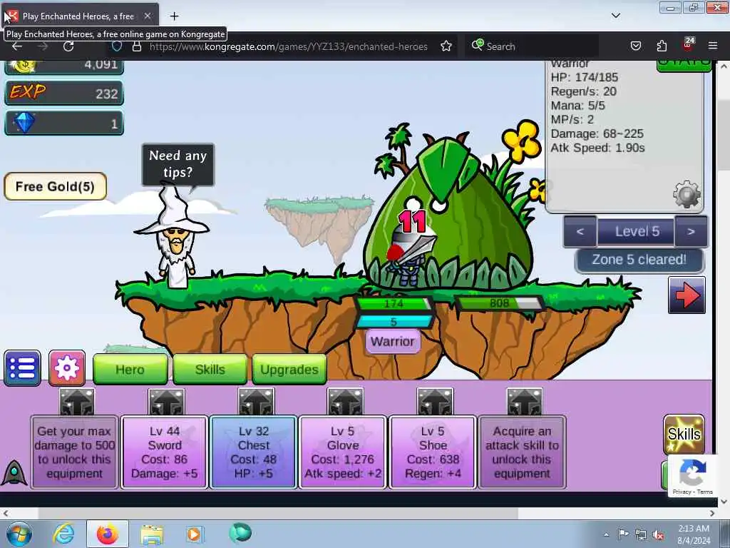Open file explorer folder on taskbar
This screenshot has height=548, width=730.
click(x=152, y=534)
